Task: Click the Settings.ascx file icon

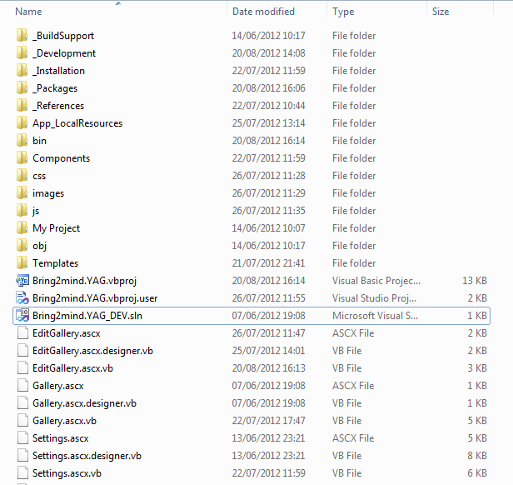Action: (x=22, y=438)
